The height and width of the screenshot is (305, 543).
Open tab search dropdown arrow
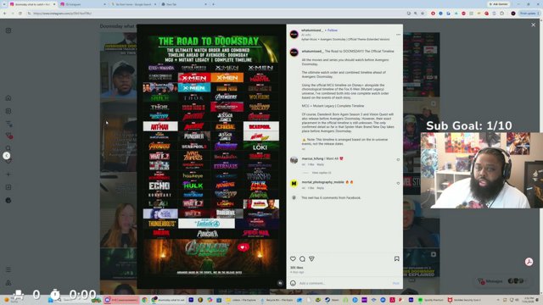coord(5,4)
